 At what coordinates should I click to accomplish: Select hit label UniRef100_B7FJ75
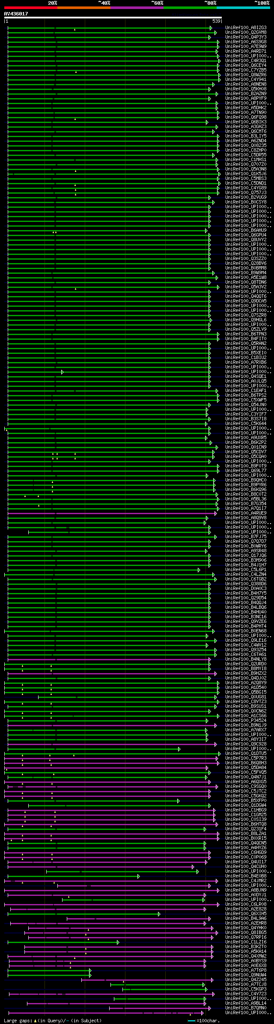pos(246,537)
